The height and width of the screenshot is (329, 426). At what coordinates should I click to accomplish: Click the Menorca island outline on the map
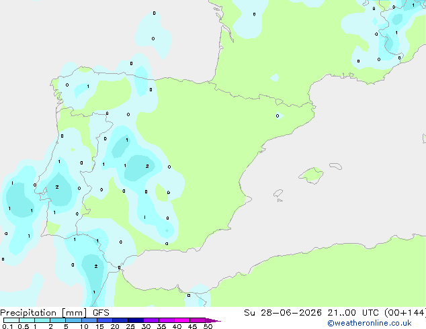[x=335, y=166]
